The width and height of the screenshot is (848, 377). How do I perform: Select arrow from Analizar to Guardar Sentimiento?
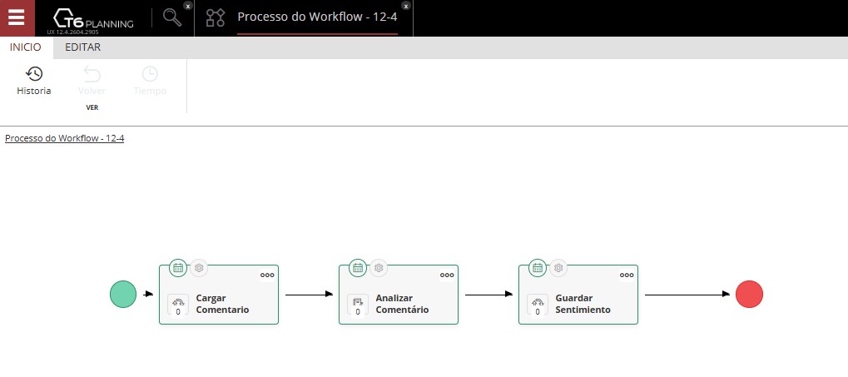click(488, 295)
